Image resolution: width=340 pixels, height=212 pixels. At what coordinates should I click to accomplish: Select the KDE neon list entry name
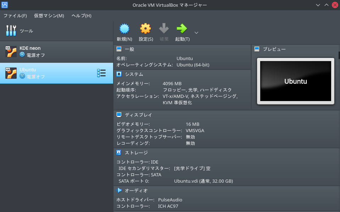point(30,48)
